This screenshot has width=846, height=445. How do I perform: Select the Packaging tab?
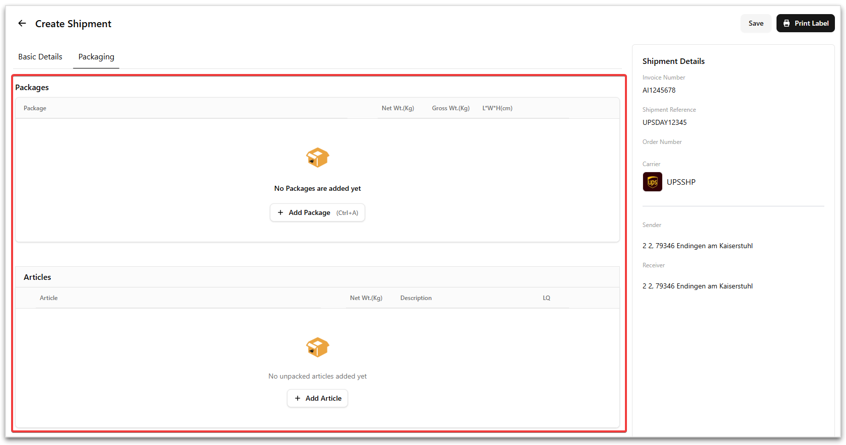tap(96, 57)
